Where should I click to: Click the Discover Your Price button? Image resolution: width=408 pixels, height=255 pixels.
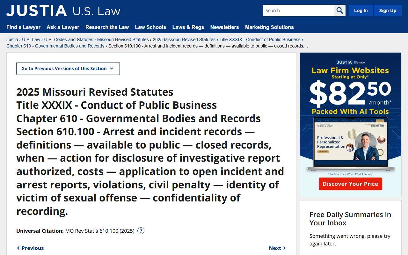tap(350, 184)
